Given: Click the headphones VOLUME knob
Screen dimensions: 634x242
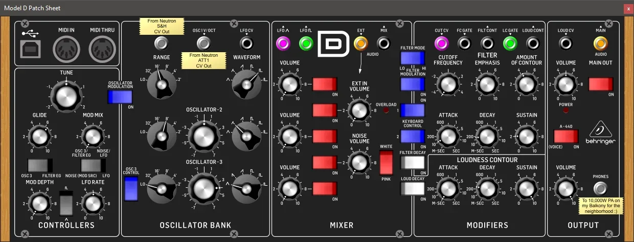Looking at the screenshot, I should coord(565,188).
